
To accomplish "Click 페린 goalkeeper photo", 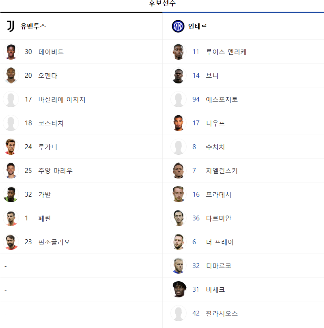I will (x=11, y=218).
